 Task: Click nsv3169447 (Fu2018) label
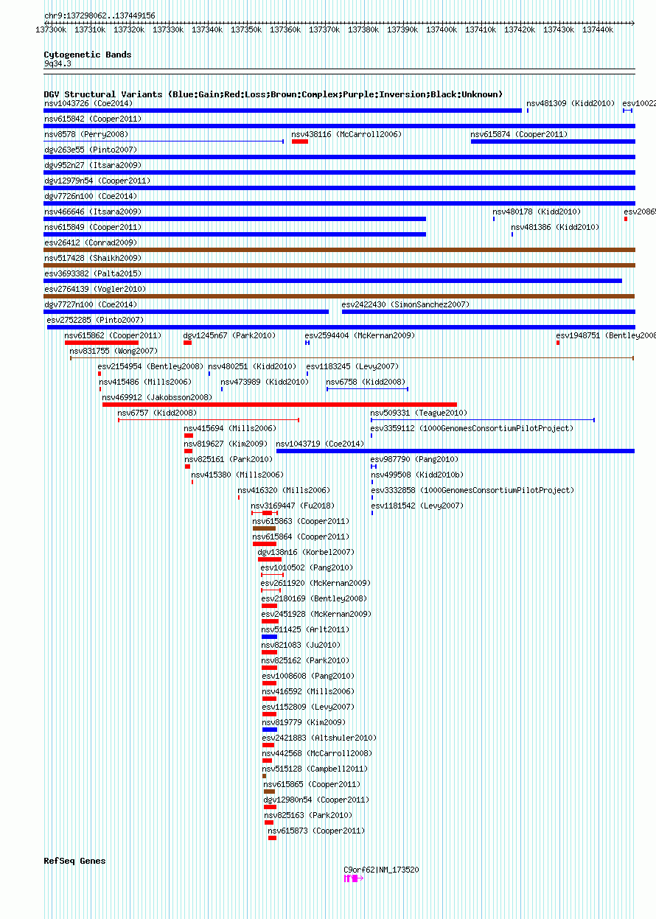pyautogui.click(x=293, y=506)
